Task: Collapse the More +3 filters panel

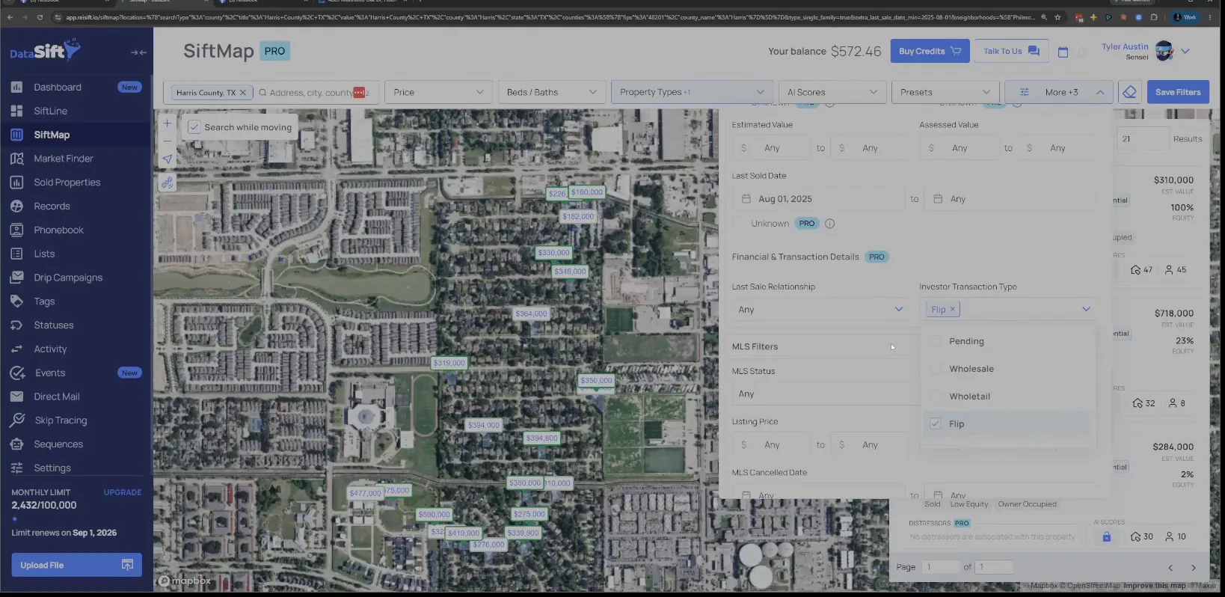Action: coord(1058,92)
